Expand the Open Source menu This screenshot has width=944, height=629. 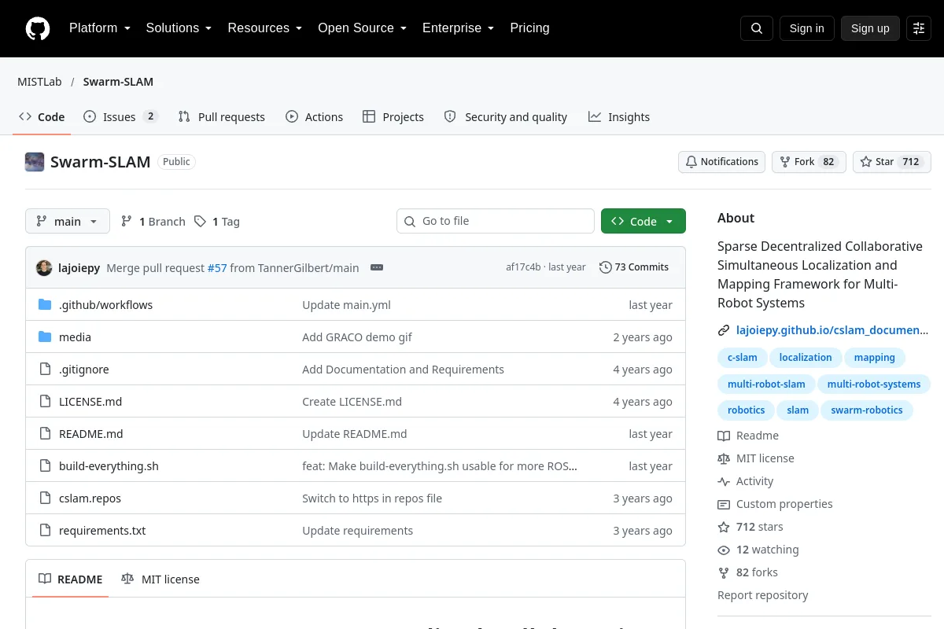click(362, 28)
